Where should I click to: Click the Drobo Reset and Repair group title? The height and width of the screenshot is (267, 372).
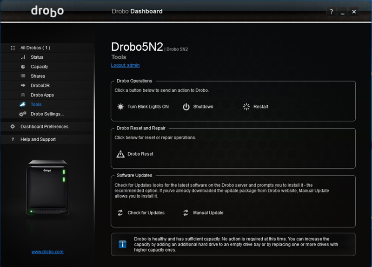pyautogui.click(x=141, y=128)
